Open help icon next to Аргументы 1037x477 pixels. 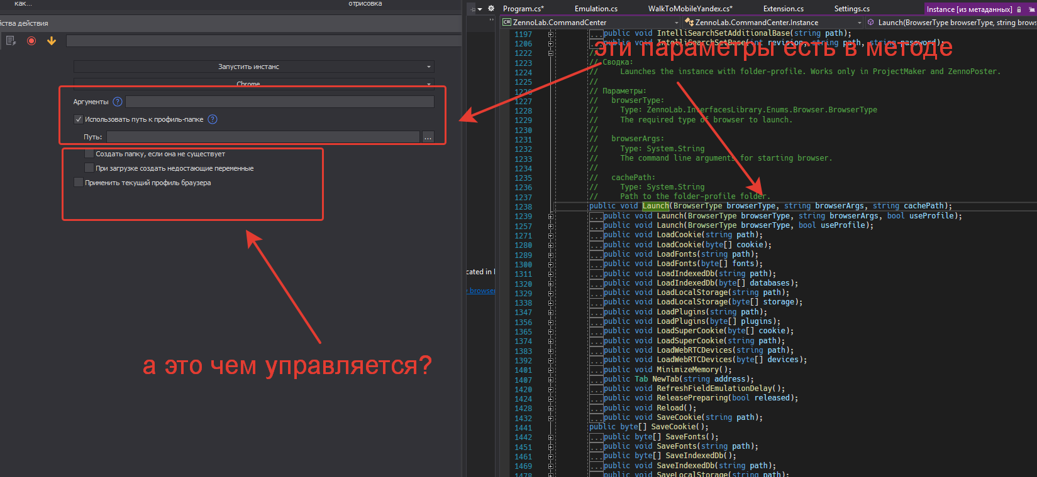pos(117,102)
